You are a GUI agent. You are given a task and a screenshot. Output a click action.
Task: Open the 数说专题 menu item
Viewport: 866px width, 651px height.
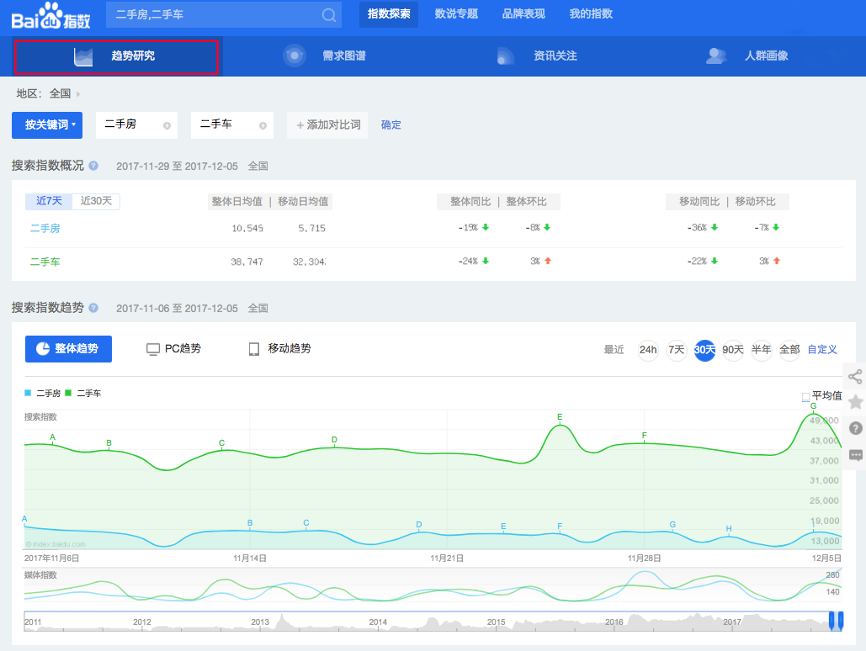(x=456, y=14)
